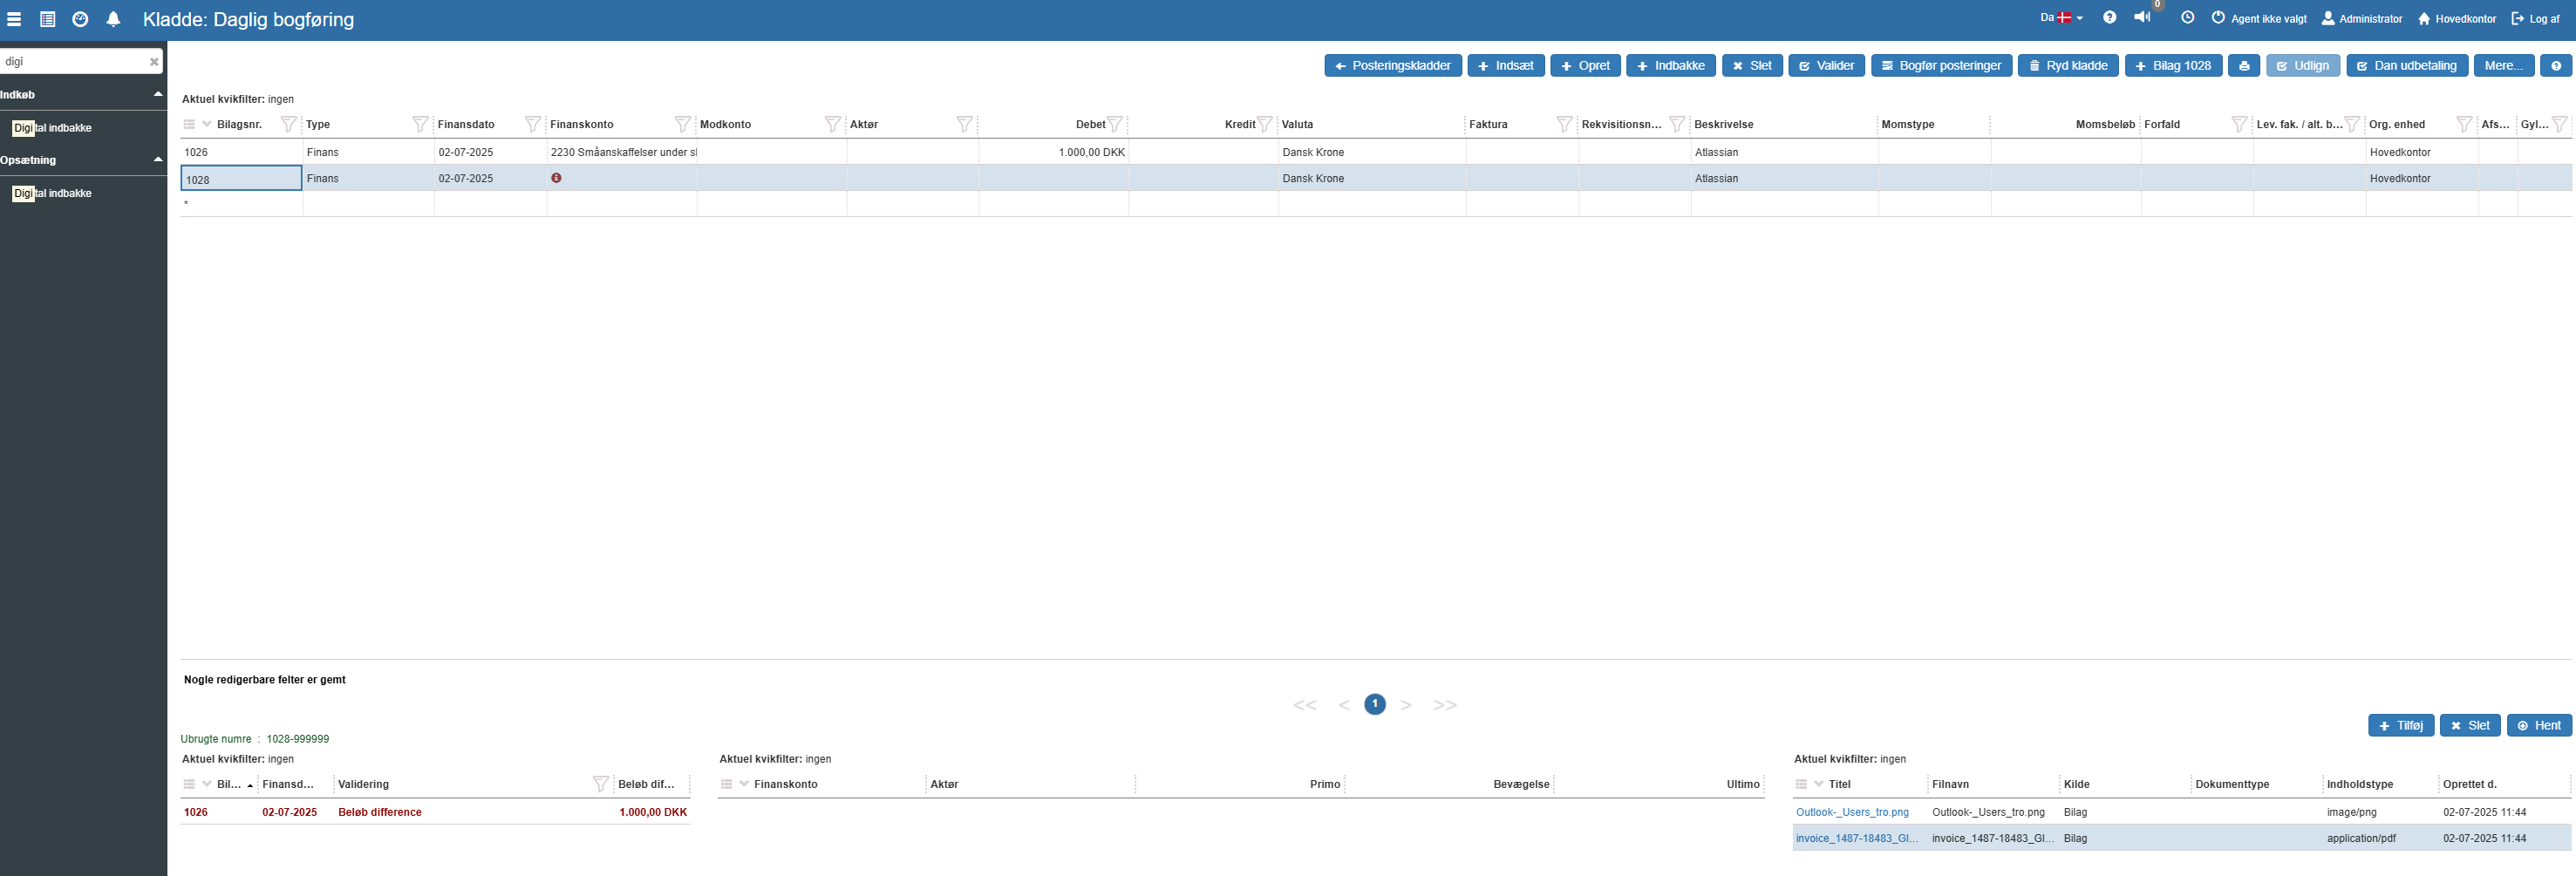Clear the sidebar search field
The width and height of the screenshot is (2576, 876).
click(x=154, y=62)
